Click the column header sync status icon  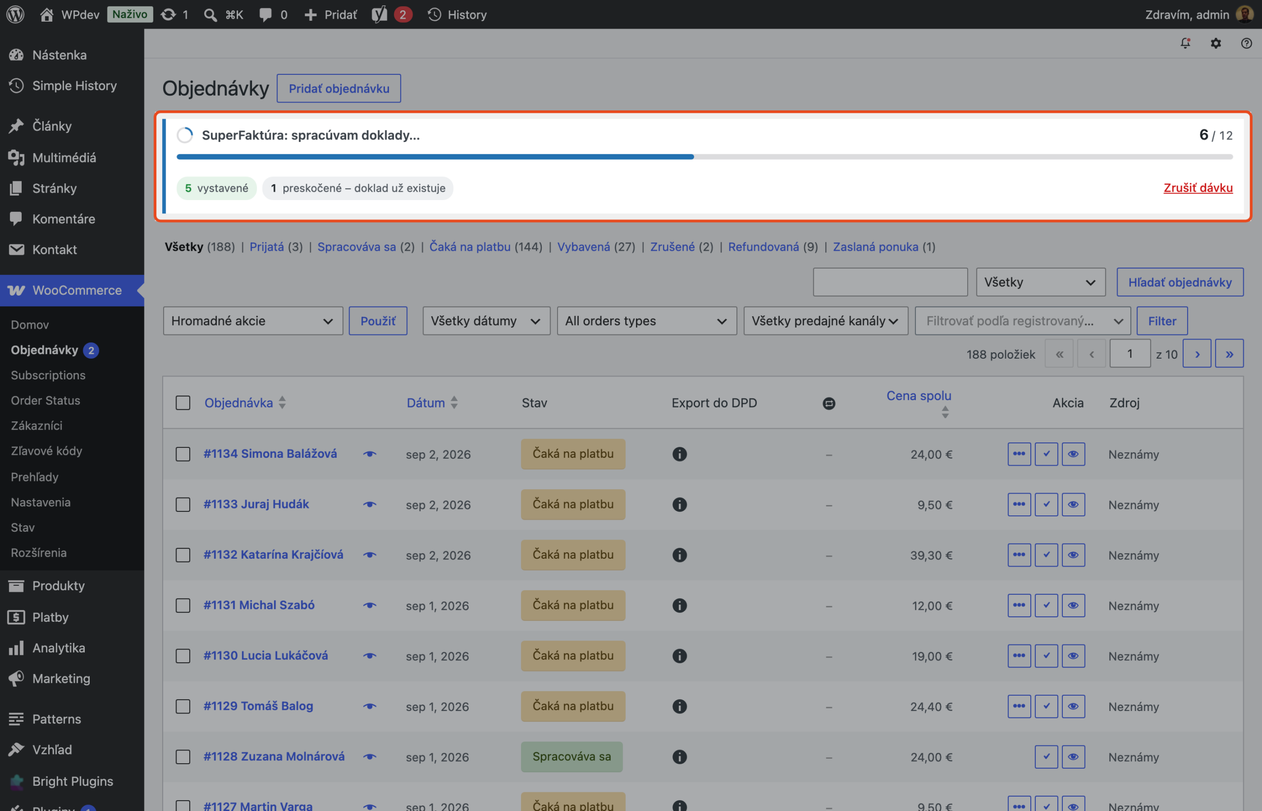[829, 404]
